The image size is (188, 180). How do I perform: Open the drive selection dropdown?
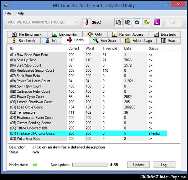43,22
